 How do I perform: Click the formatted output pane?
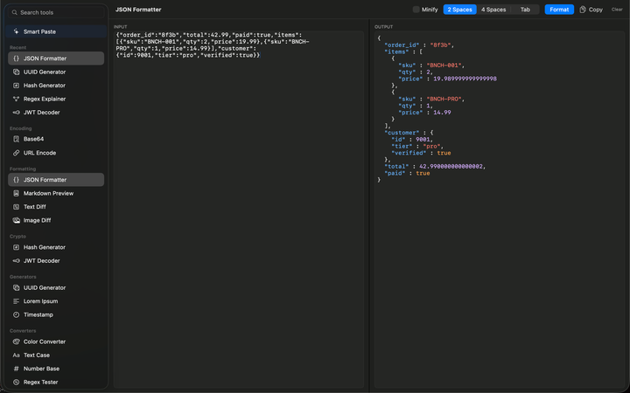(x=499, y=209)
